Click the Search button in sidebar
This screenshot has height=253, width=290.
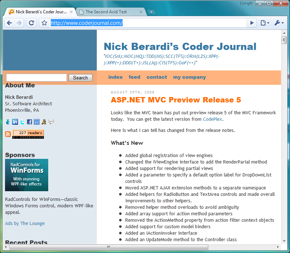[80, 78]
